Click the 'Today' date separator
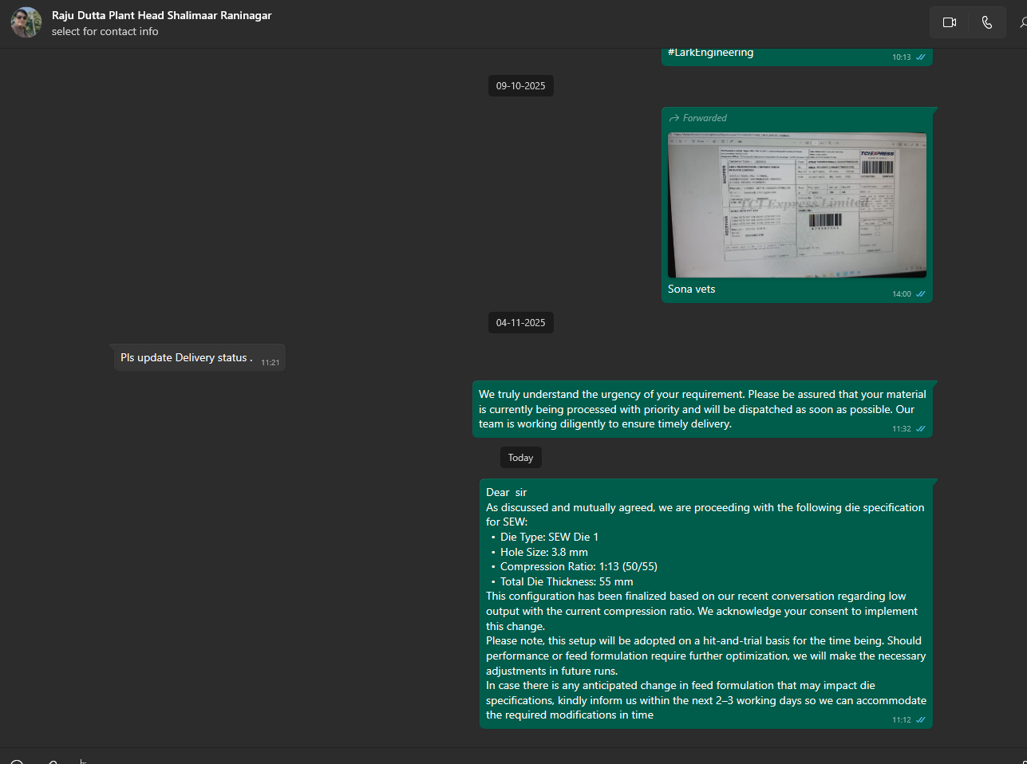Screen dimensions: 1027x764 pos(520,458)
